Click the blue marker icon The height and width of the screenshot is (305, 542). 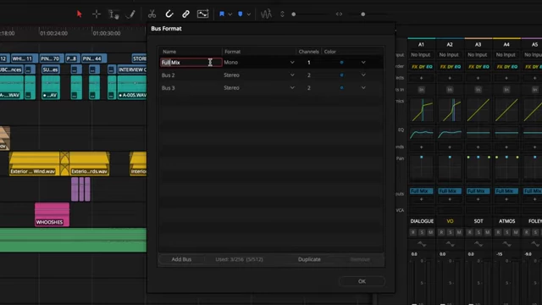(x=241, y=14)
